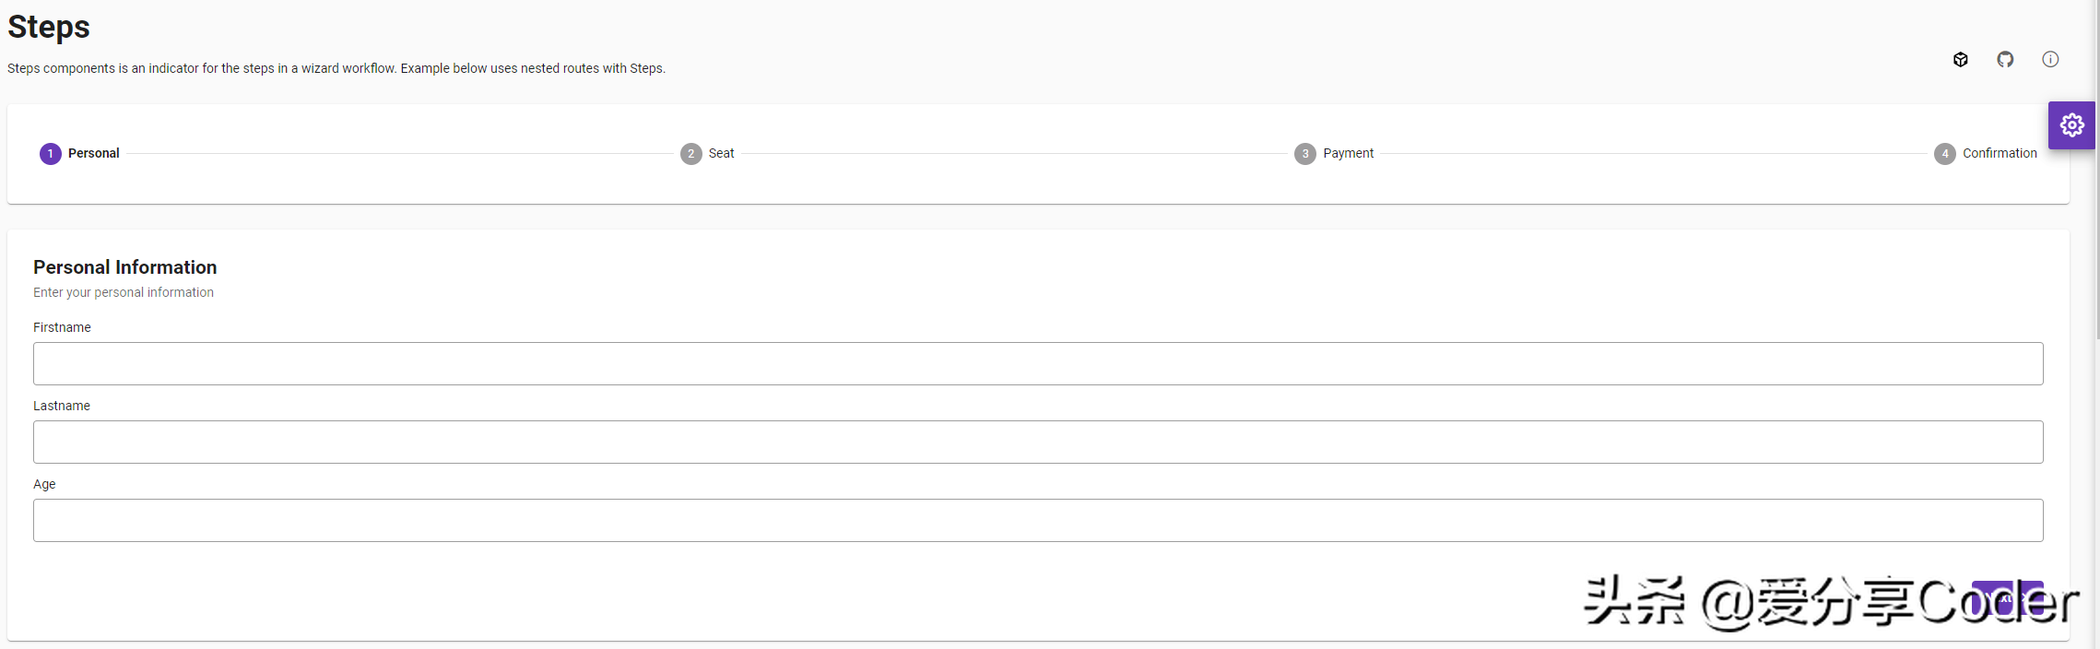Click into the Lastname text field

pos(1038,442)
